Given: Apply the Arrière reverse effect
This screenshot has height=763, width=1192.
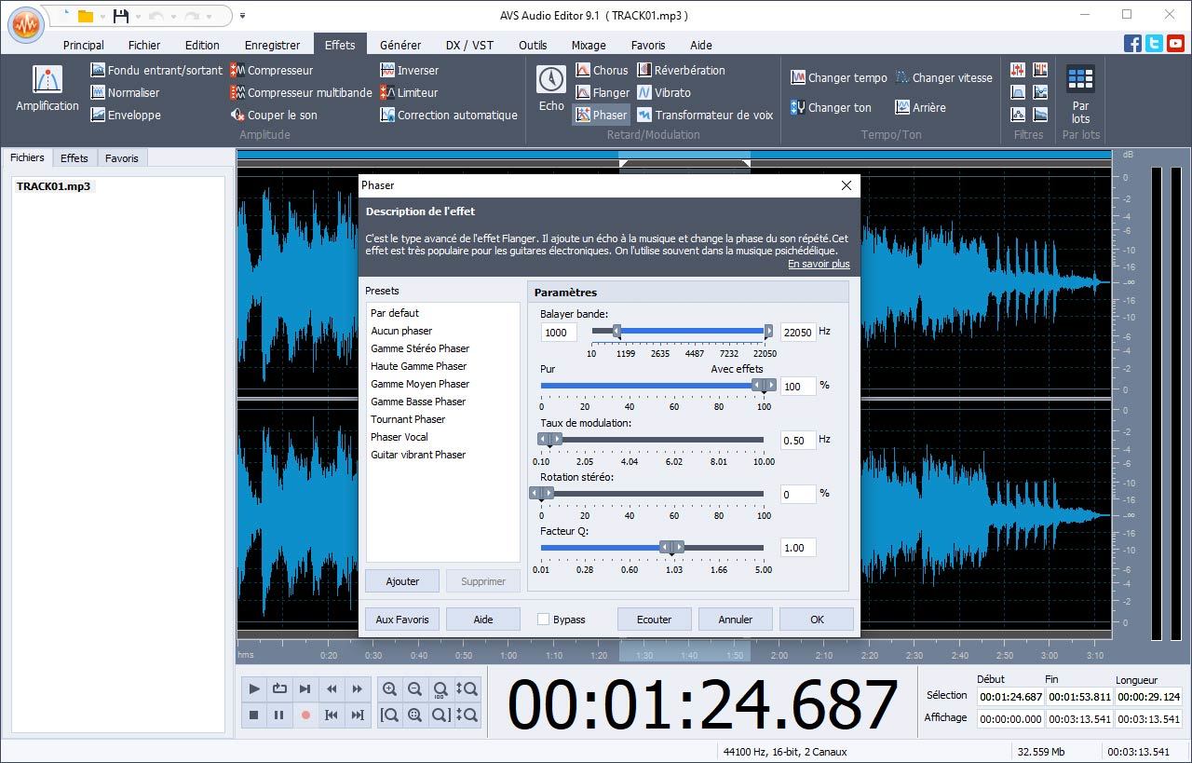Looking at the screenshot, I should pos(920,107).
